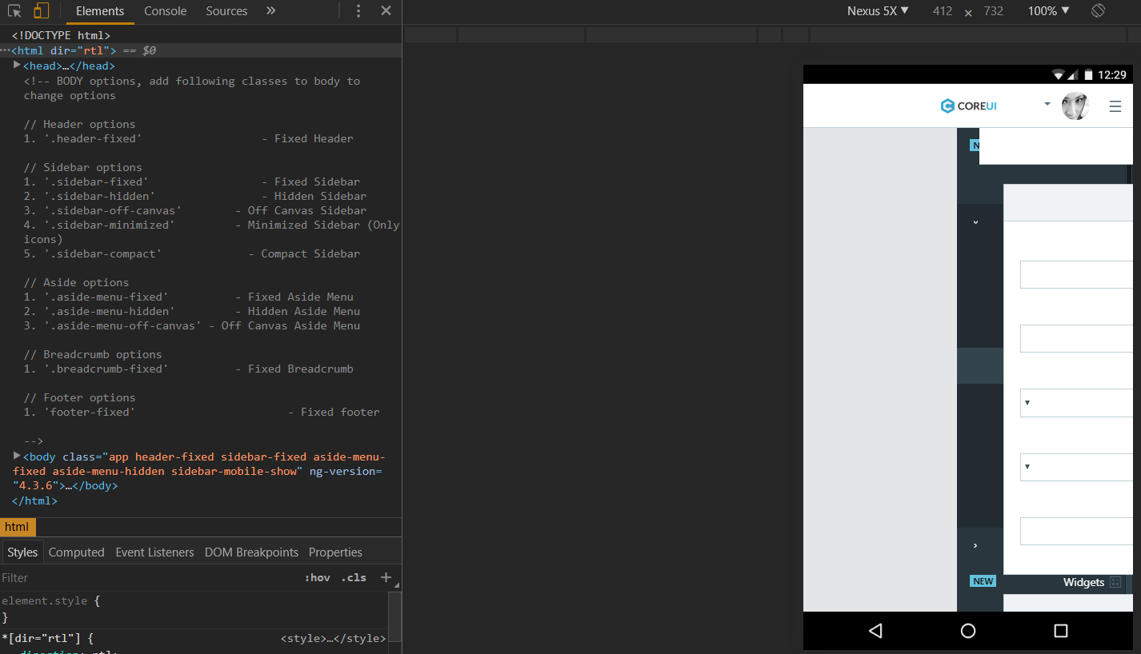
Task: Tap the Android back button
Action: tap(875, 631)
